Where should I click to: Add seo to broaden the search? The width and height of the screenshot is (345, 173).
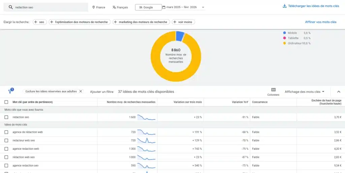tap(40, 22)
